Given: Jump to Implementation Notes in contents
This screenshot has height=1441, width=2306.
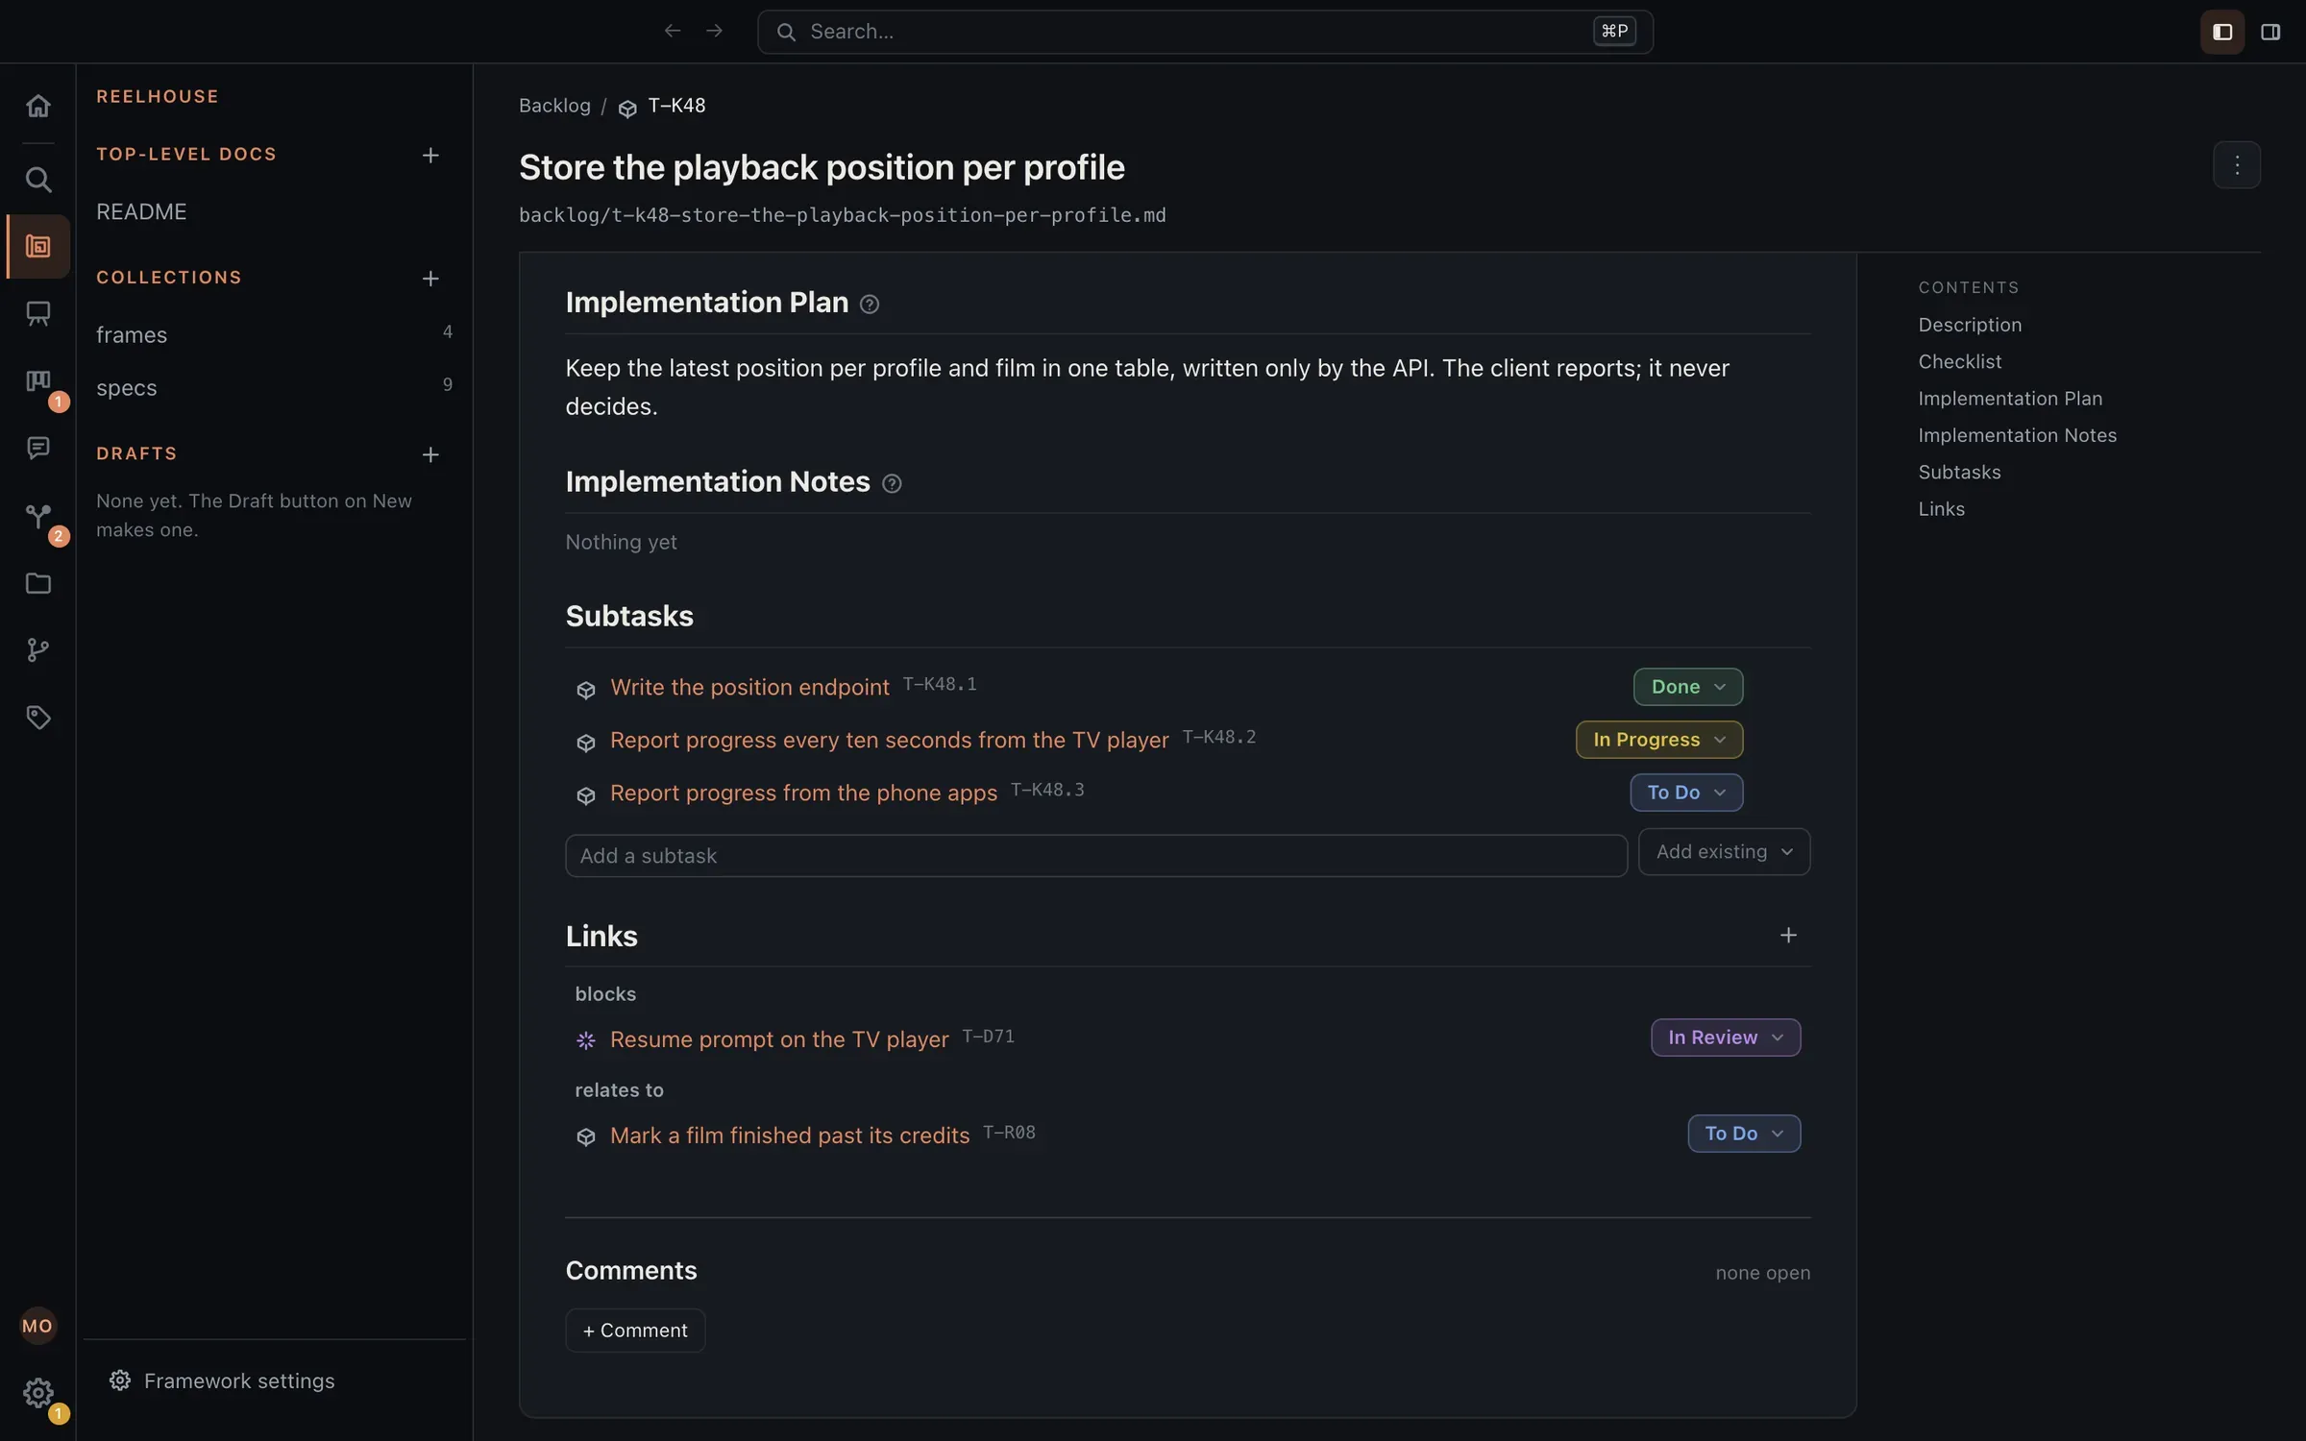Looking at the screenshot, I should click(x=2018, y=435).
